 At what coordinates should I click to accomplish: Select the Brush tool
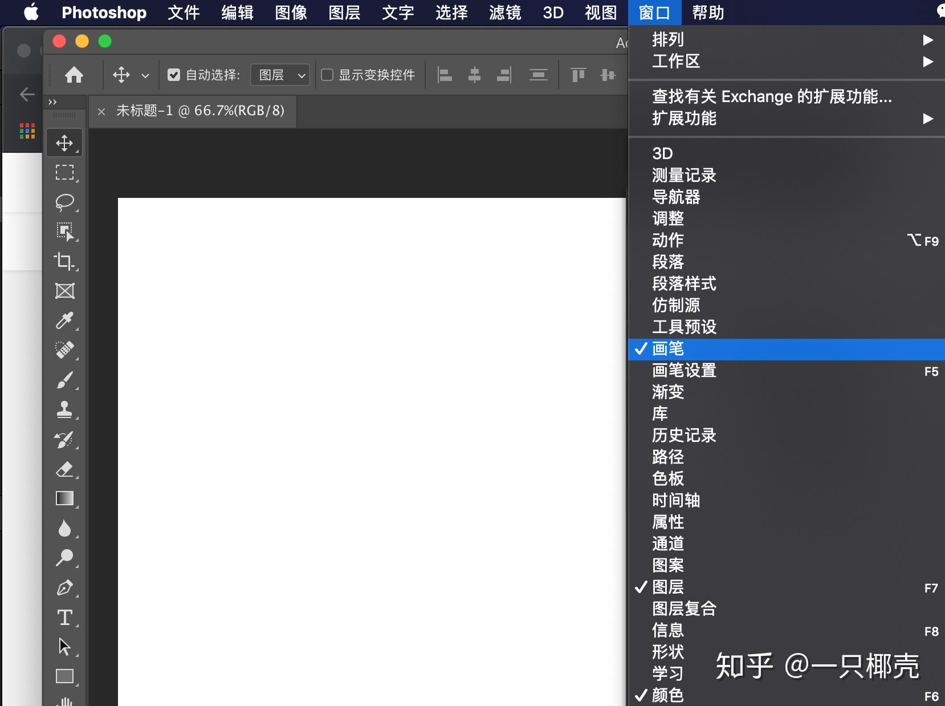tap(65, 380)
